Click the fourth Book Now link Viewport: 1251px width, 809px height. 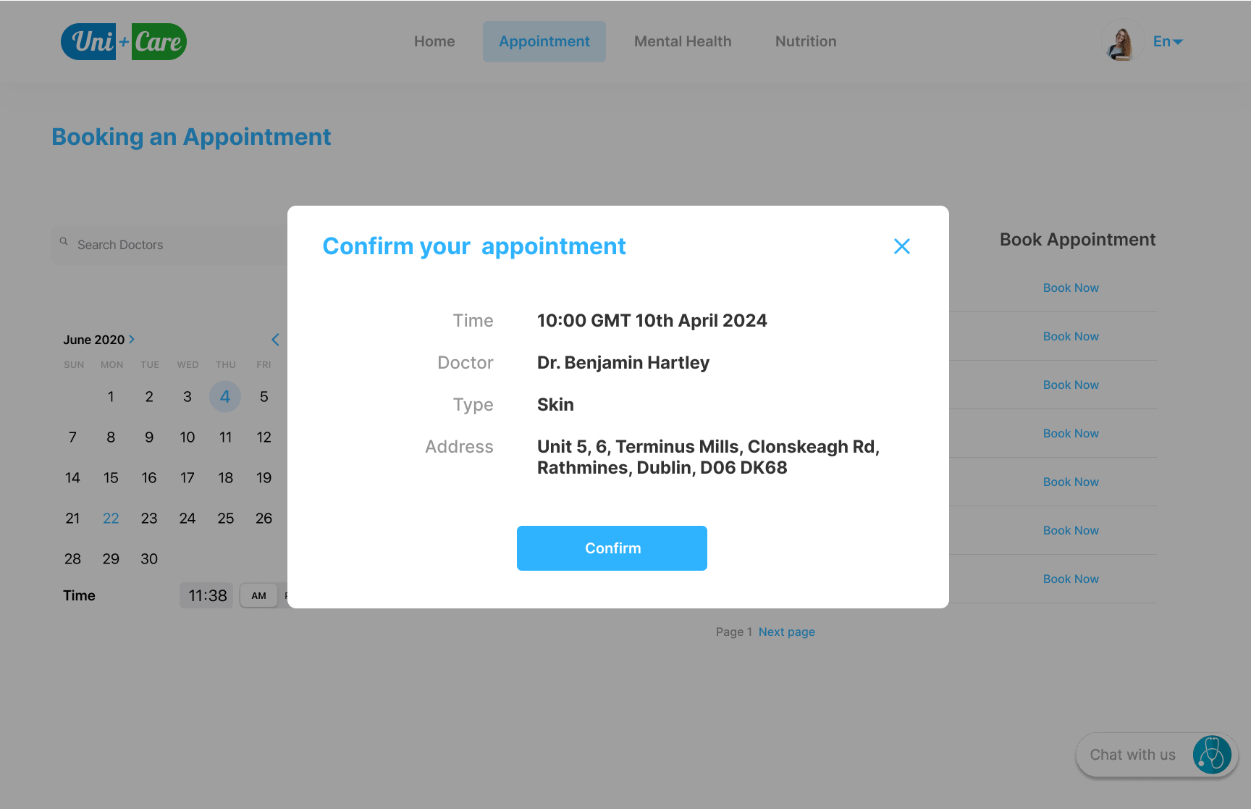pyautogui.click(x=1071, y=433)
